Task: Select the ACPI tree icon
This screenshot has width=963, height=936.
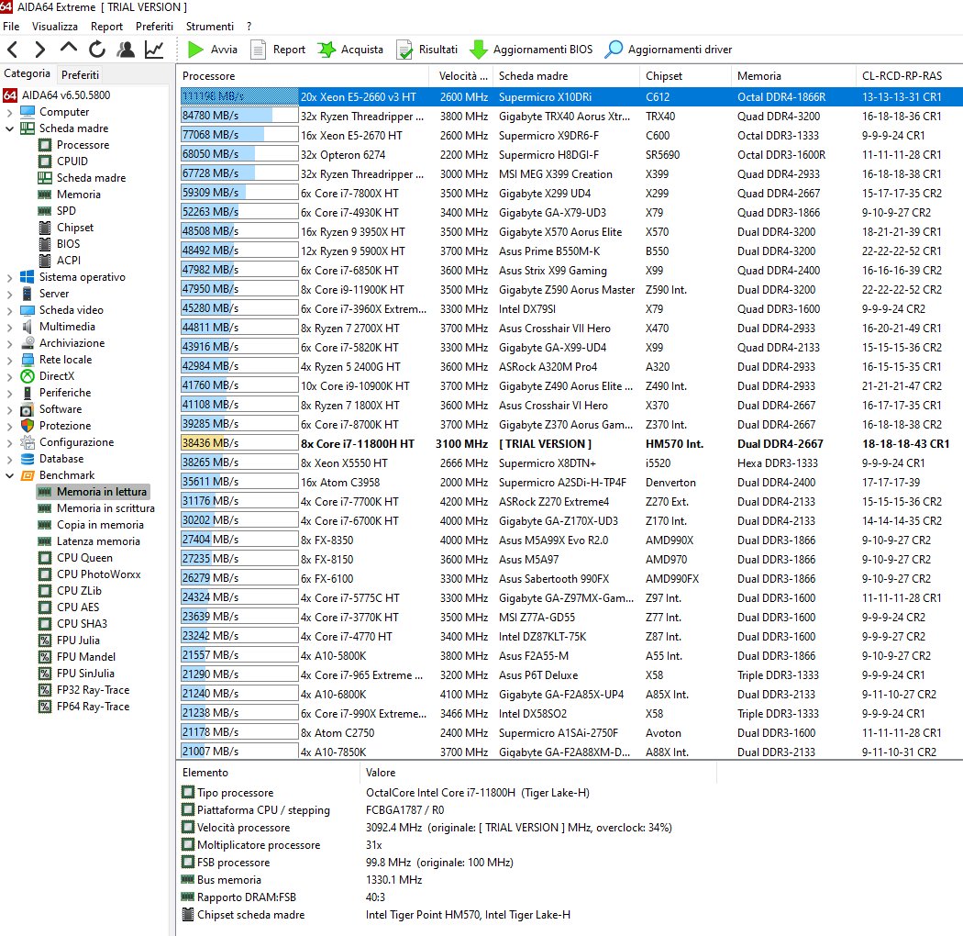Action: tap(45, 261)
